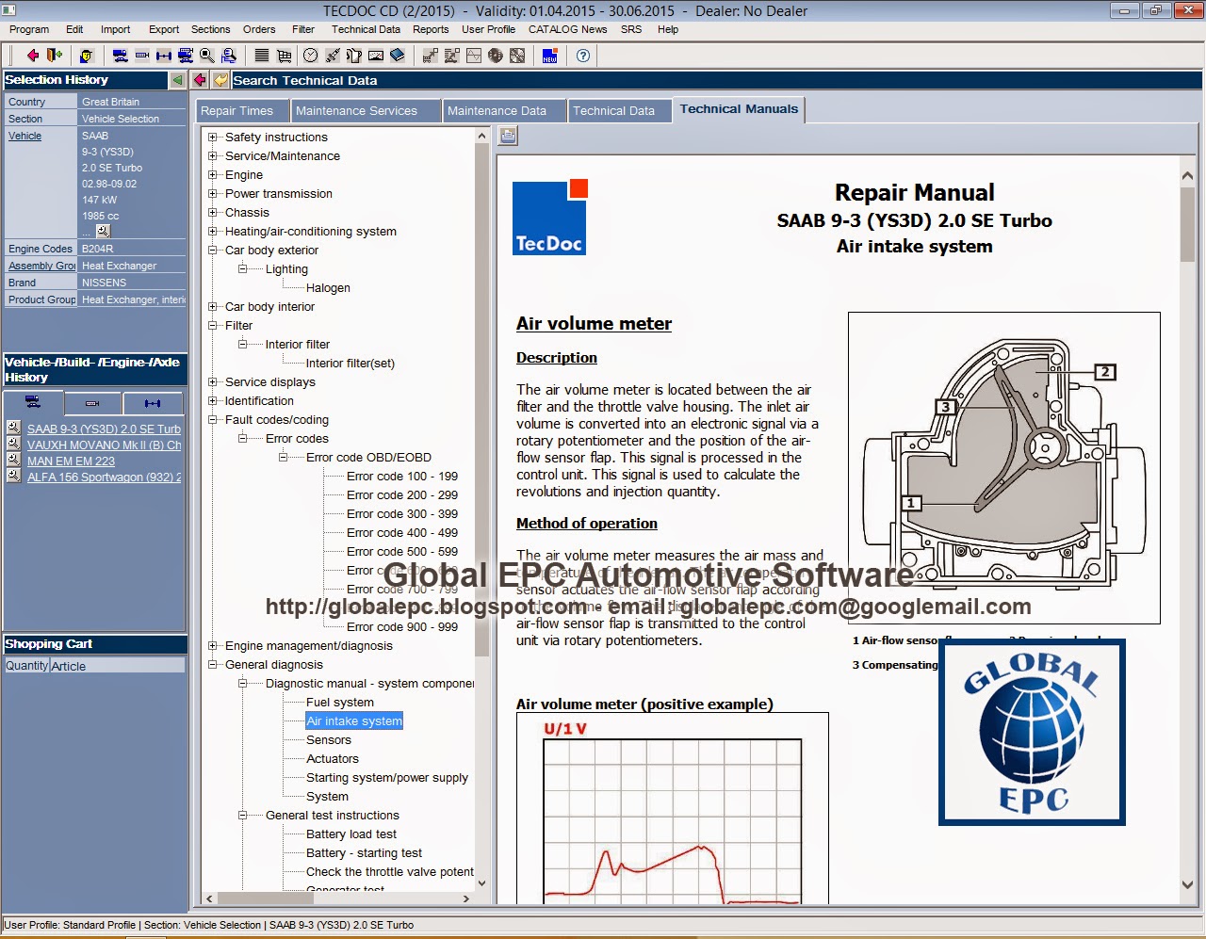This screenshot has width=1206, height=939.
Task: Select the axle history tab icon
Action: click(153, 403)
